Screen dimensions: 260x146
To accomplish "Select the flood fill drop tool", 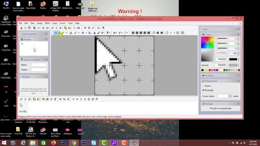I will tap(95, 33).
